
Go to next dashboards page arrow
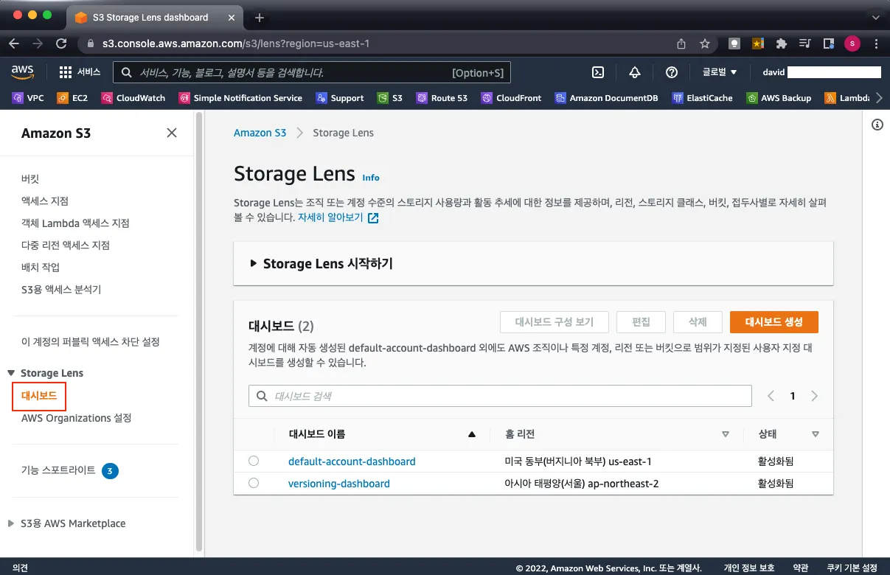[815, 396]
